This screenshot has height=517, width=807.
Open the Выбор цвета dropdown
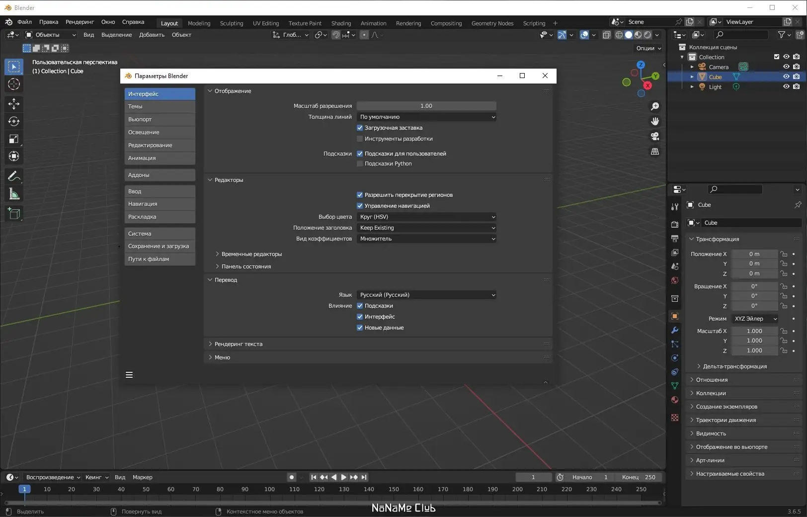point(426,217)
